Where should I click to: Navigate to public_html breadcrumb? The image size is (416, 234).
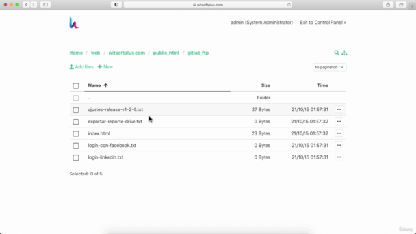(166, 53)
